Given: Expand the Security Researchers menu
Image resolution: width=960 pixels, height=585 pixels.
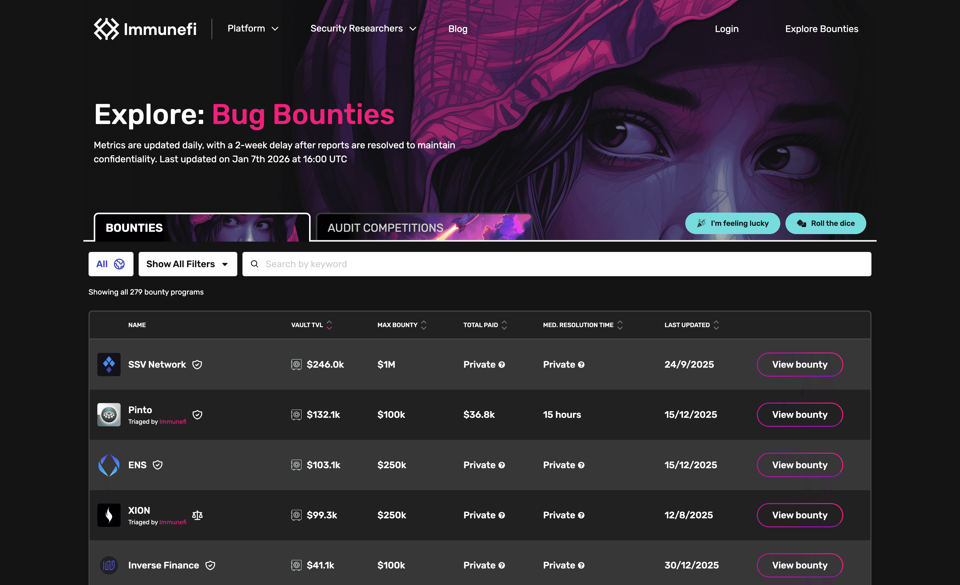Looking at the screenshot, I should tap(363, 29).
